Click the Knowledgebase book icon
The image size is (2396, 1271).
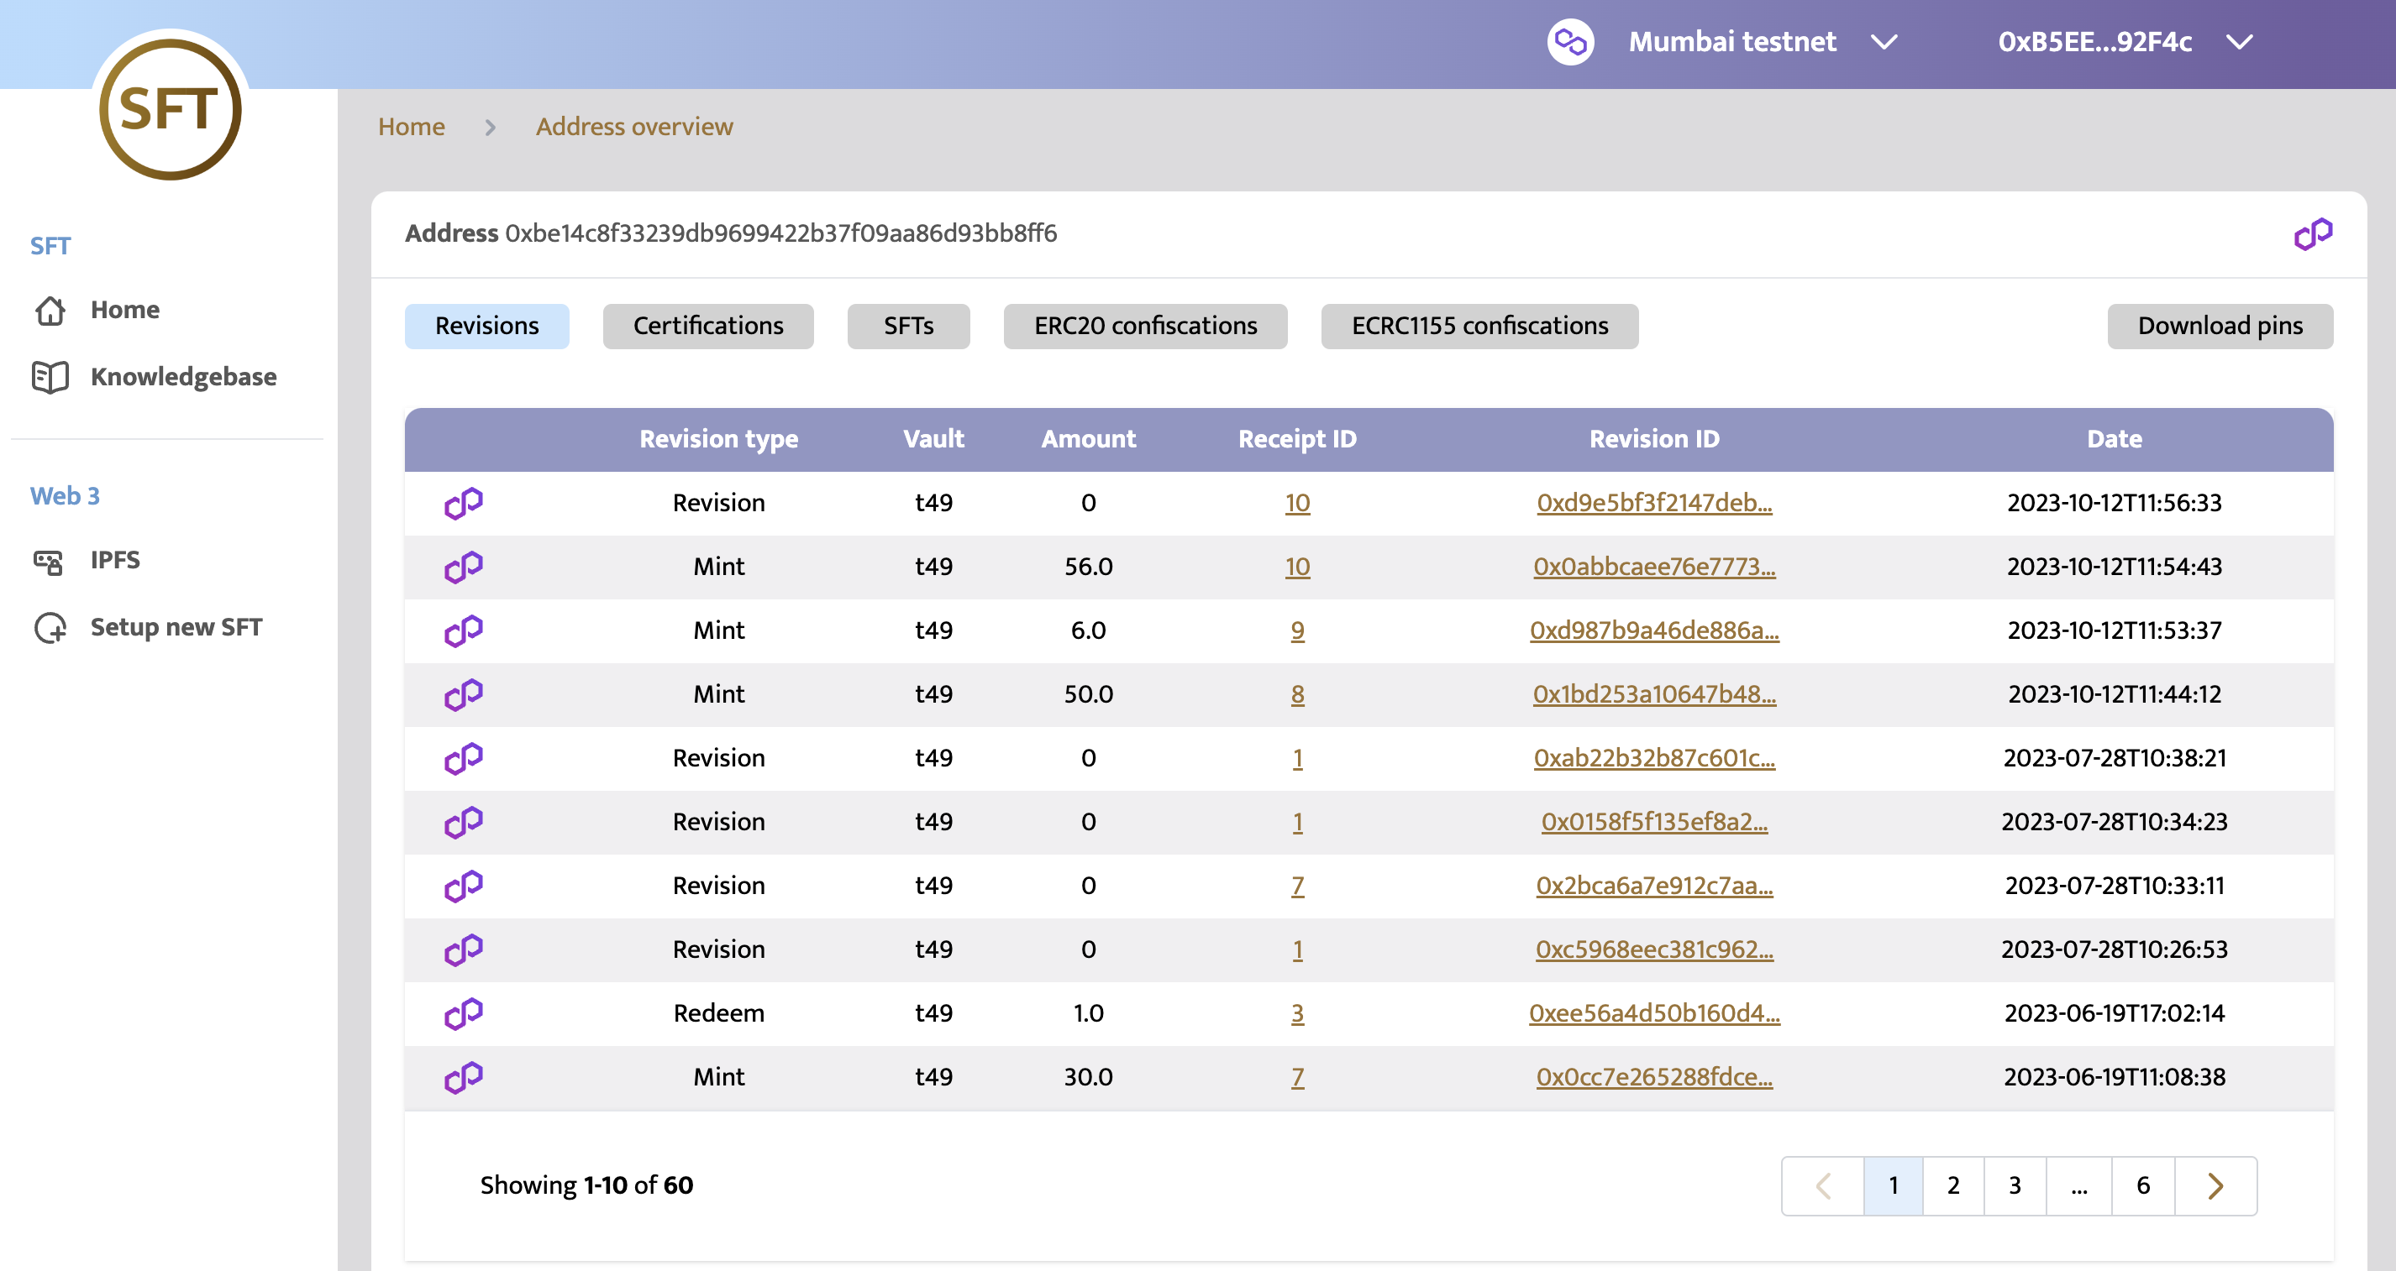(x=50, y=377)
